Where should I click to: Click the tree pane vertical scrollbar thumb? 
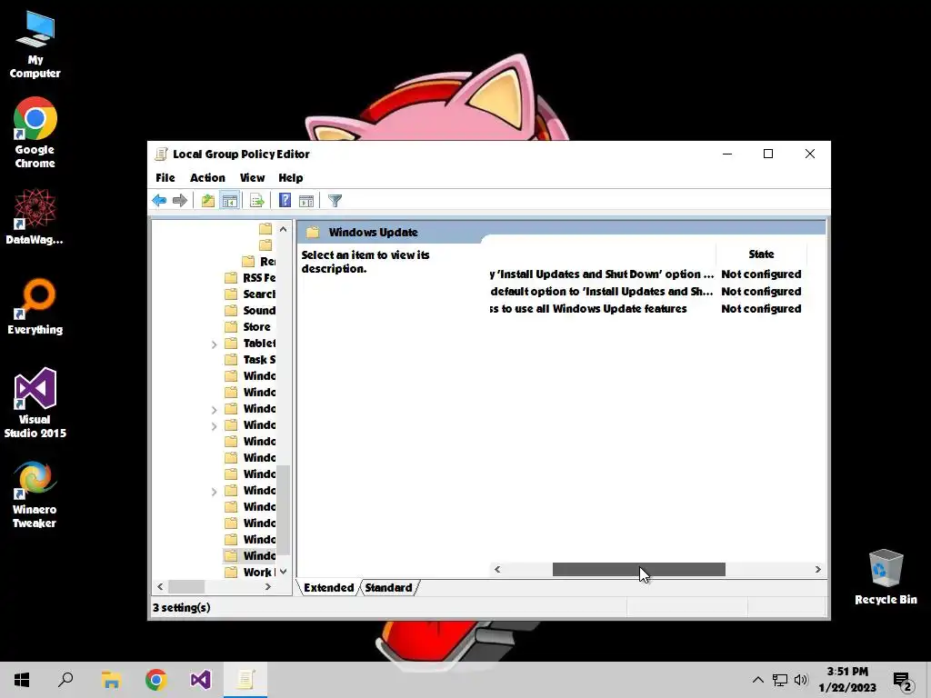point(284,509)
